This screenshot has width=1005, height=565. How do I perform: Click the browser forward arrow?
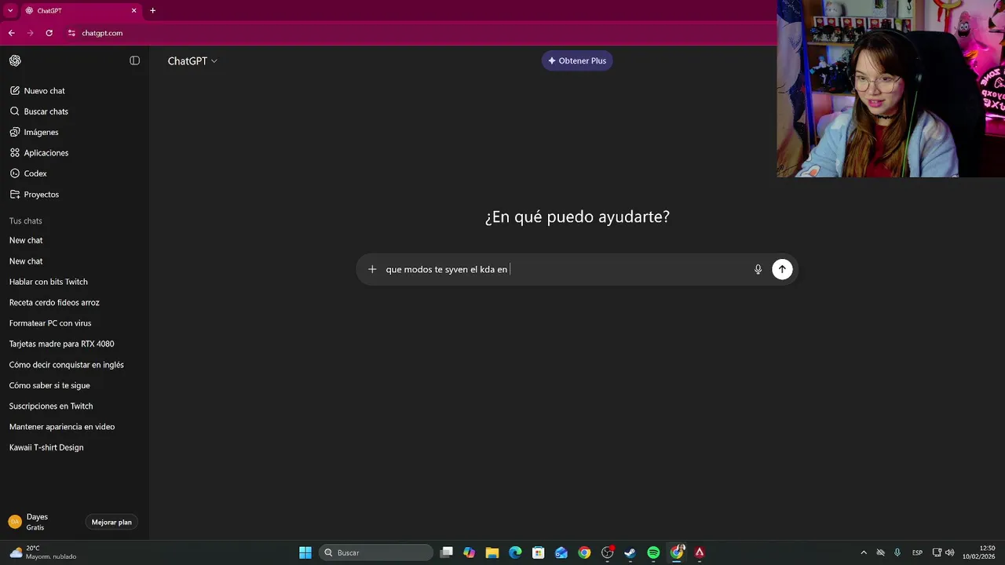pos(30,33)
